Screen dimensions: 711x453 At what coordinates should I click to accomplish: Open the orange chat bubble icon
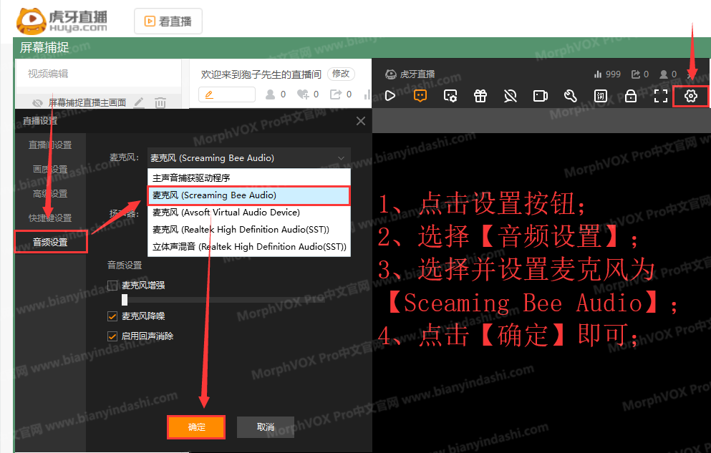coord(420,96)
